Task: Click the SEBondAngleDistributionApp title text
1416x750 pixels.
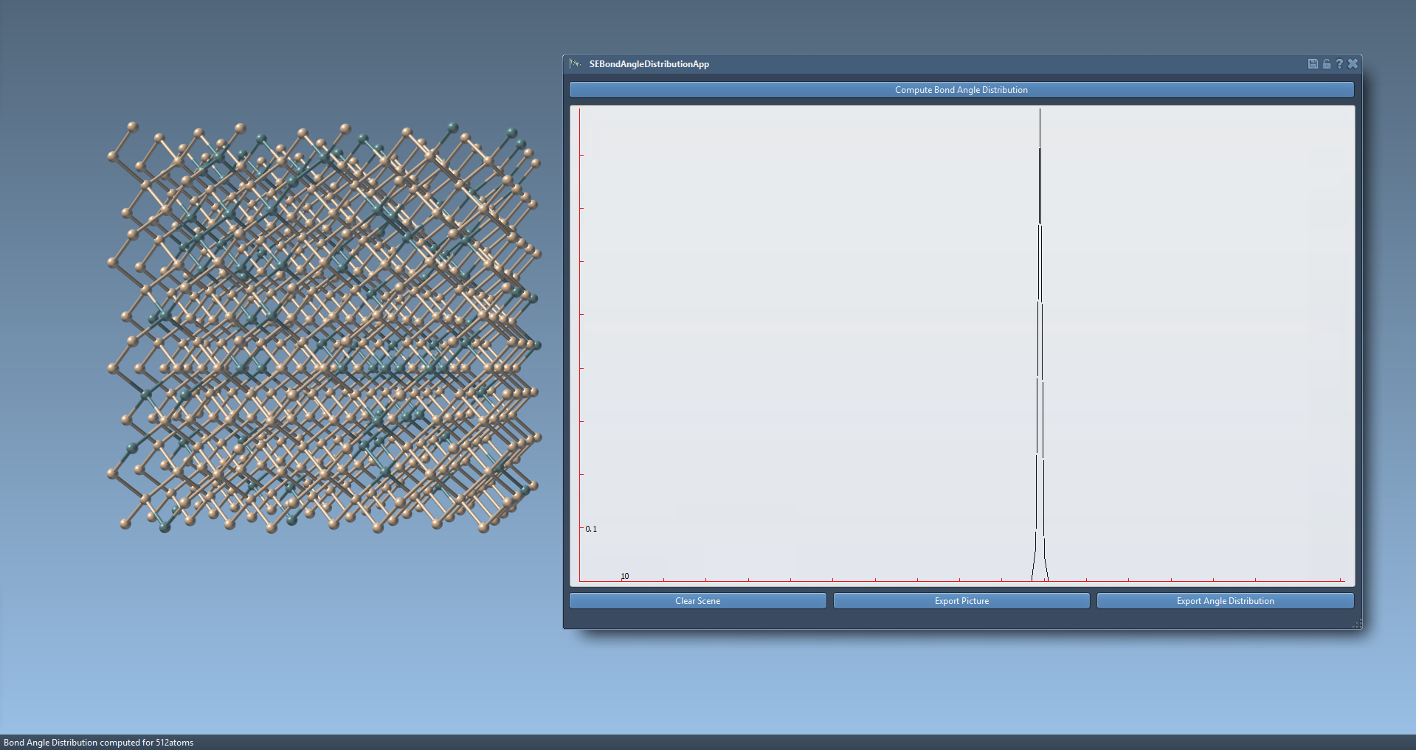Action: (x=649, y=64)
